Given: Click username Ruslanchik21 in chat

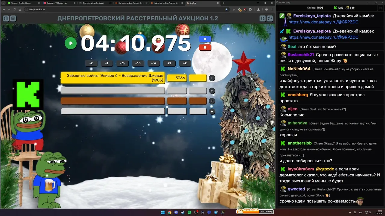Looking at the screenshot, I should [301, 55].
